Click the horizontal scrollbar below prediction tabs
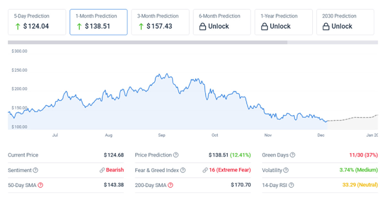 pos(148,42)
